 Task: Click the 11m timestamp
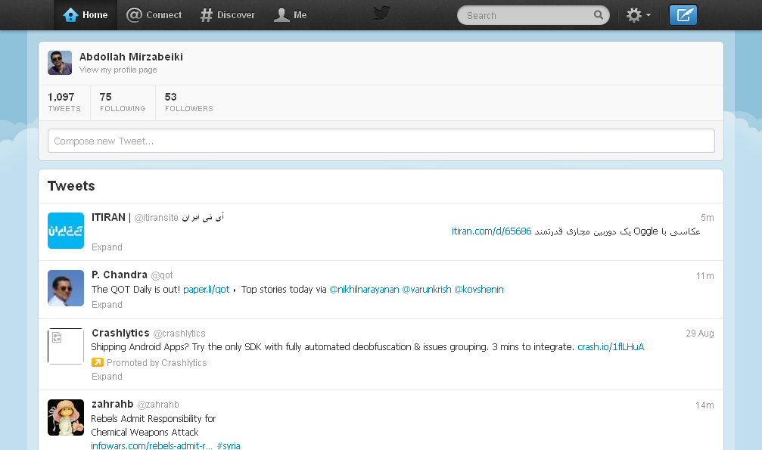pyautogui.click(x=704, y=276)
